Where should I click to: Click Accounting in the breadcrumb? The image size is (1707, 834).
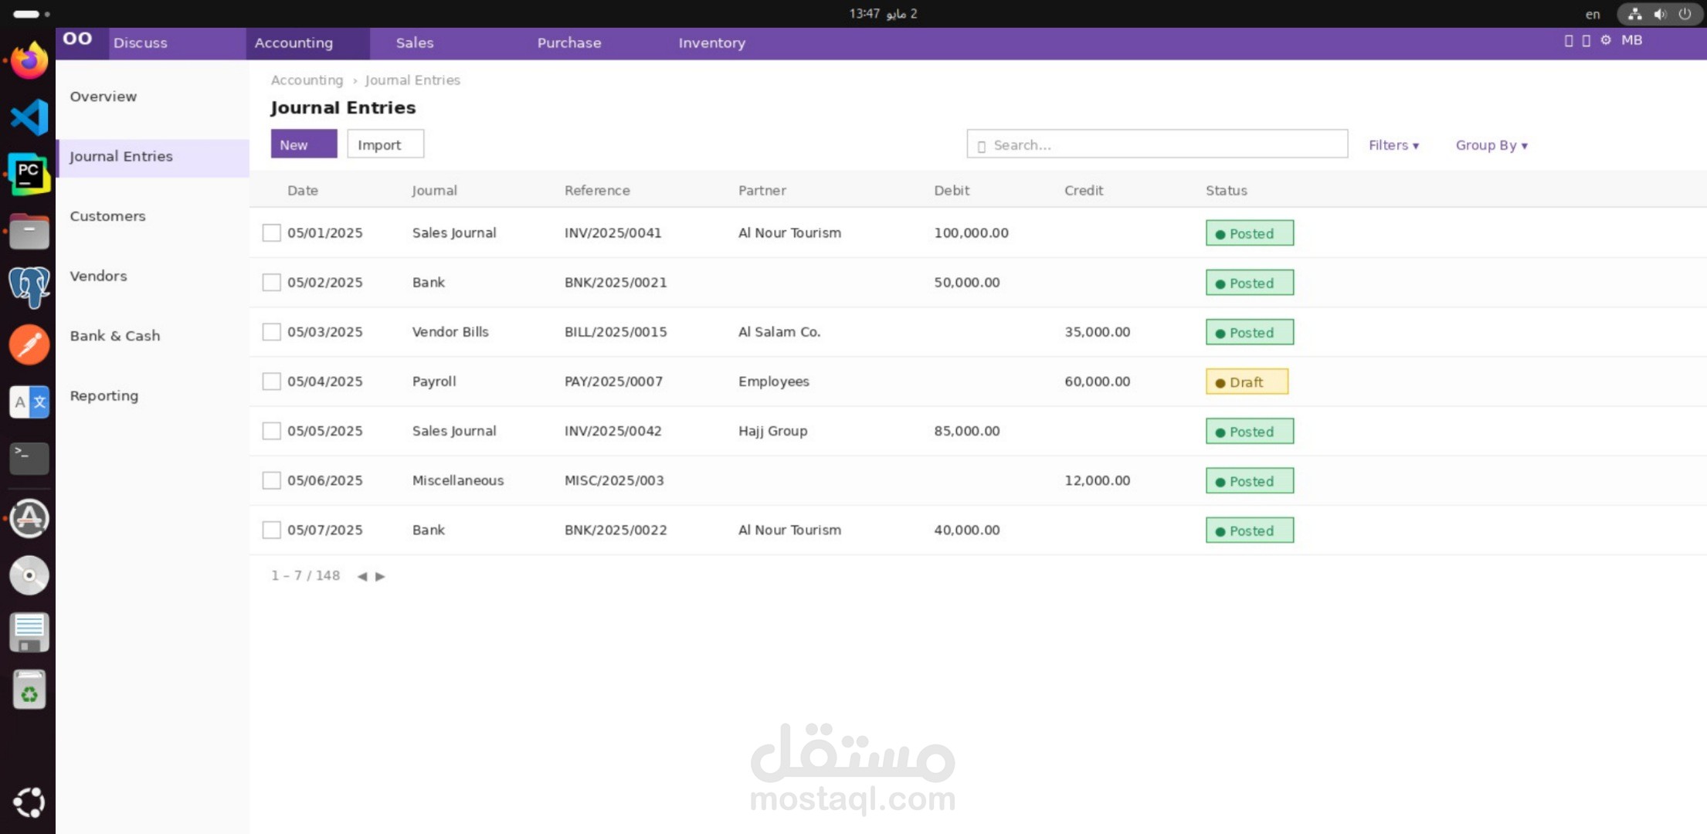click(307, 80)
